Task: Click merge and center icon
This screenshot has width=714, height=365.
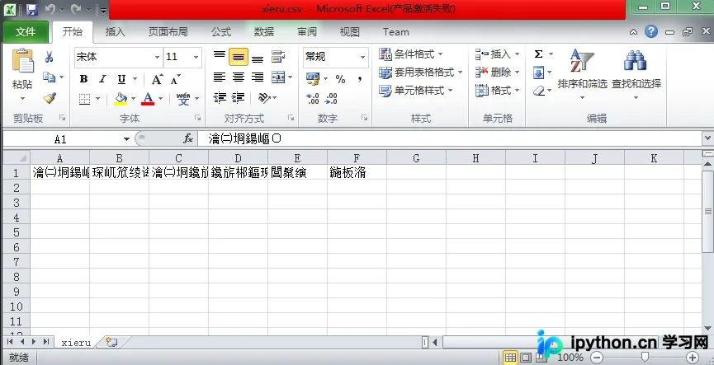Action: pyautogui.click(x=278, y=77)
